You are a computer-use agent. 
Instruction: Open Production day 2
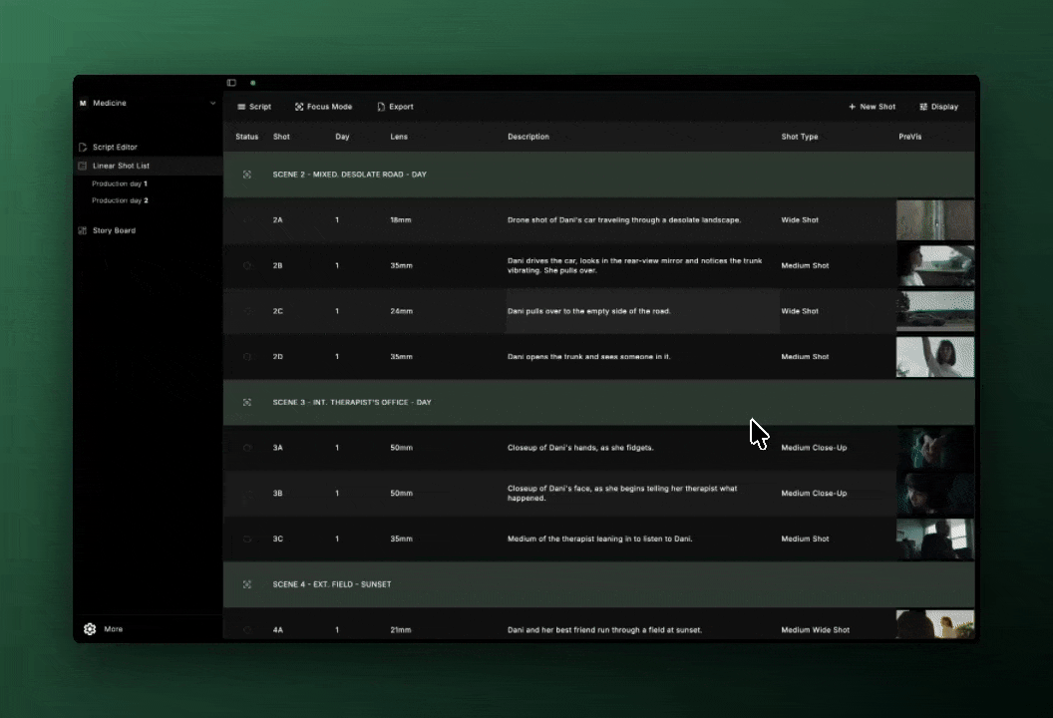point(120,200)
